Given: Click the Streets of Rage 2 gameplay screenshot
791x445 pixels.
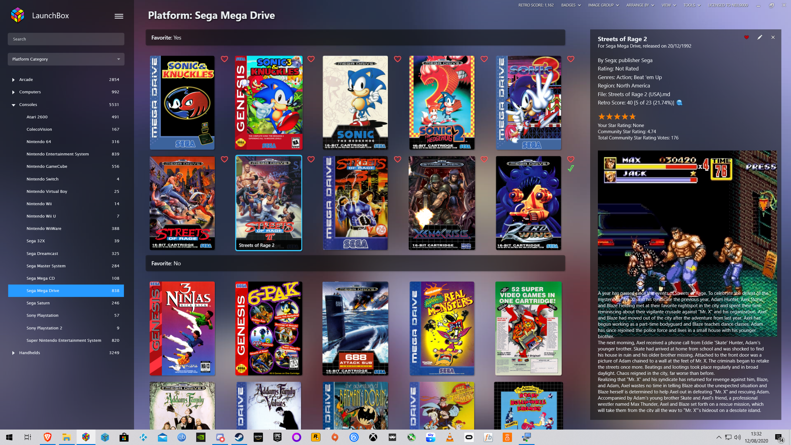Looking at the screenshot, I should tap(687, 243).
